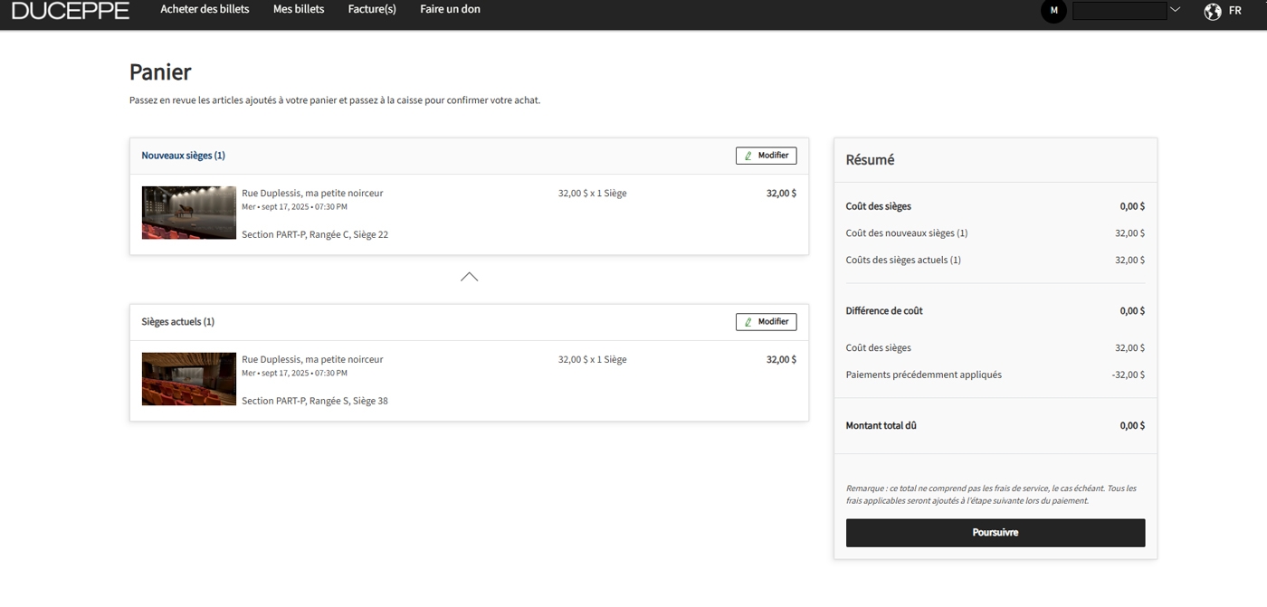Open thumbnail of new seat Rangée C
Image resolution: width=1267 pixels, height=607 pixels.
[188, 213]
